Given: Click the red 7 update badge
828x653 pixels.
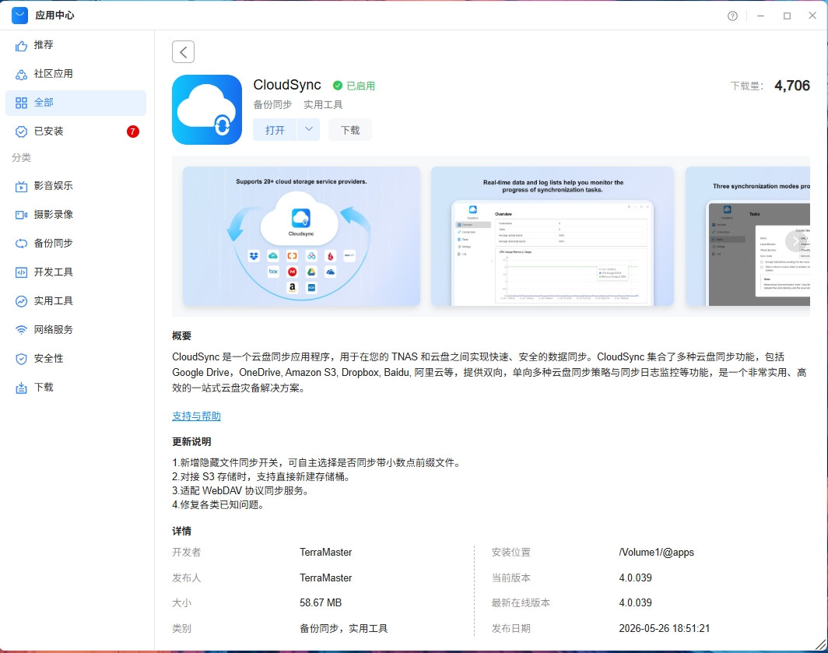Looking at the screenshot, I should 132,131.
